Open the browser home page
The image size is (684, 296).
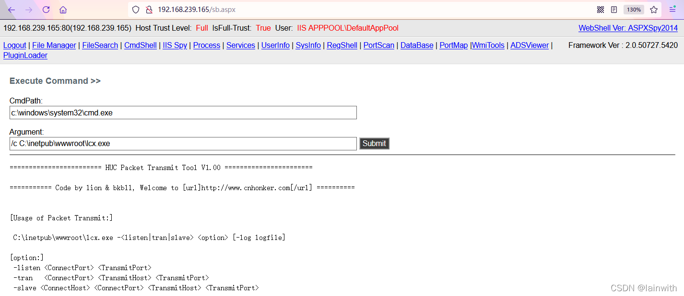(x=63, y=10)
